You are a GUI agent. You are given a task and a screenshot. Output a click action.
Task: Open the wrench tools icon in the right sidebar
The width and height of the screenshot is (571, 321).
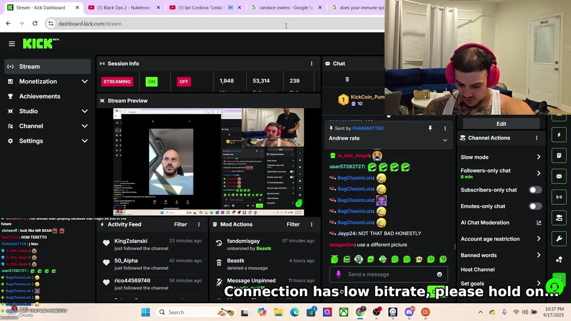(559, 239)
